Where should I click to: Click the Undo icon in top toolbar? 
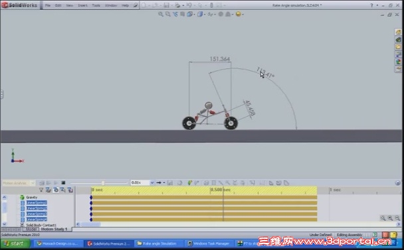[x=189, y=5]
